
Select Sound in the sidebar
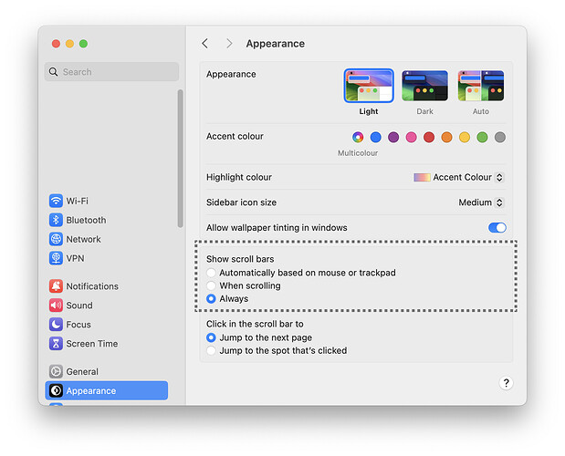[78, 306]
